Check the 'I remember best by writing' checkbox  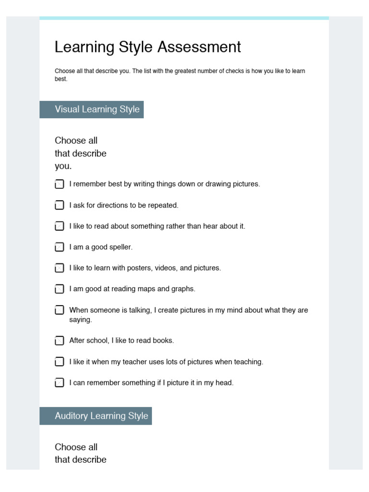pos(59,184)
